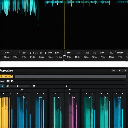Click right small icon on the second channel strip
128x128 pixels.
tap(25, 94)
